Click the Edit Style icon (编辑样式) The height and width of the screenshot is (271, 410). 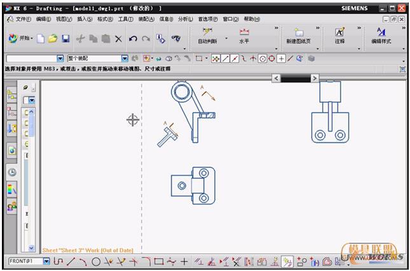point(381,36)
